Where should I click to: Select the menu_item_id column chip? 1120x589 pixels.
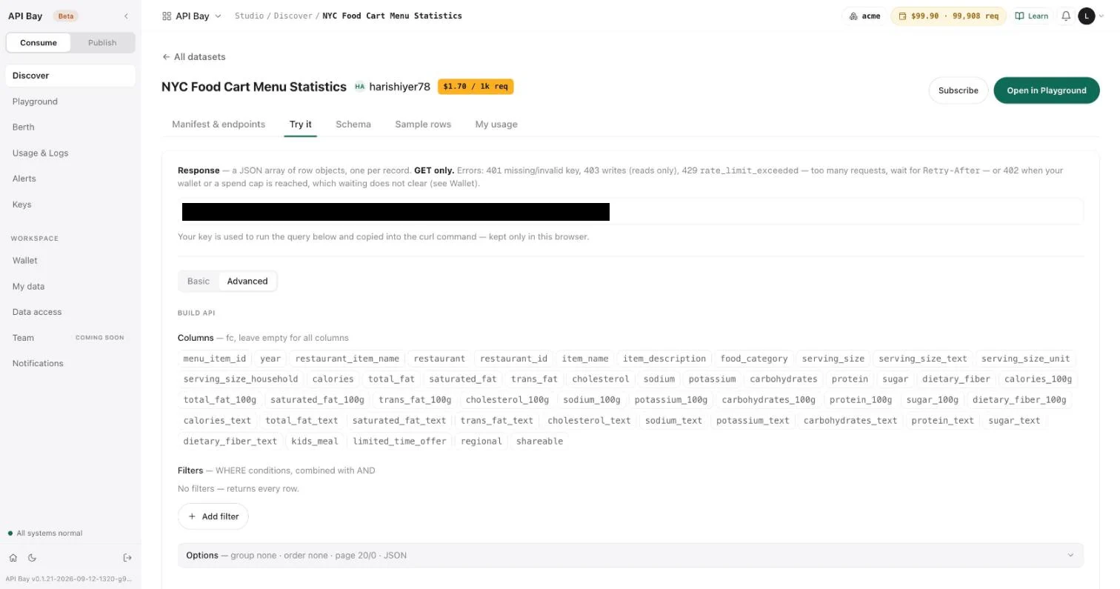point(215,359)
